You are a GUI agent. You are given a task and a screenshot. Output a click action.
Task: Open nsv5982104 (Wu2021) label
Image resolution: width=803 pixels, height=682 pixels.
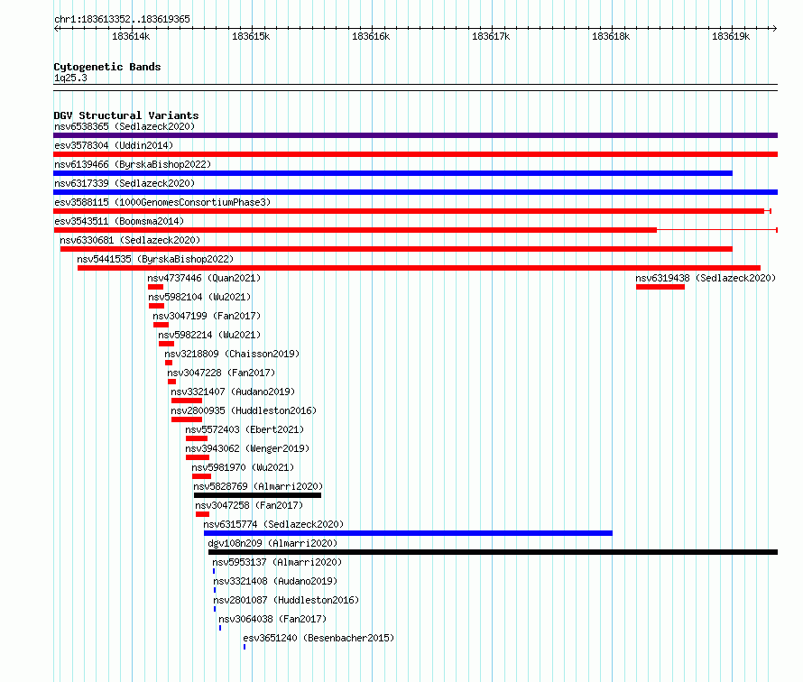pos(199,297)
